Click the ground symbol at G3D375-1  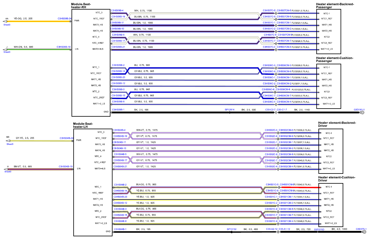click(364, 232)
